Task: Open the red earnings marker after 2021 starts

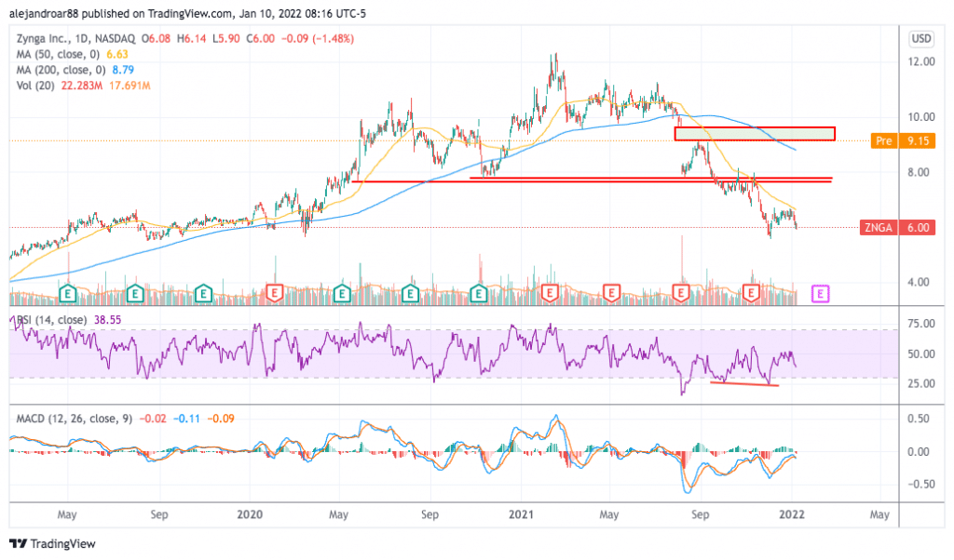Action: [x=550, y=293]
